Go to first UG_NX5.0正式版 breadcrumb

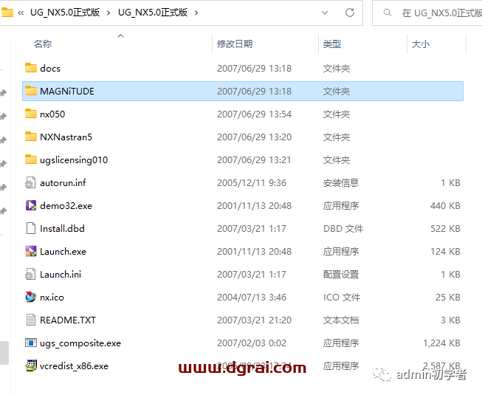point(65,13)
